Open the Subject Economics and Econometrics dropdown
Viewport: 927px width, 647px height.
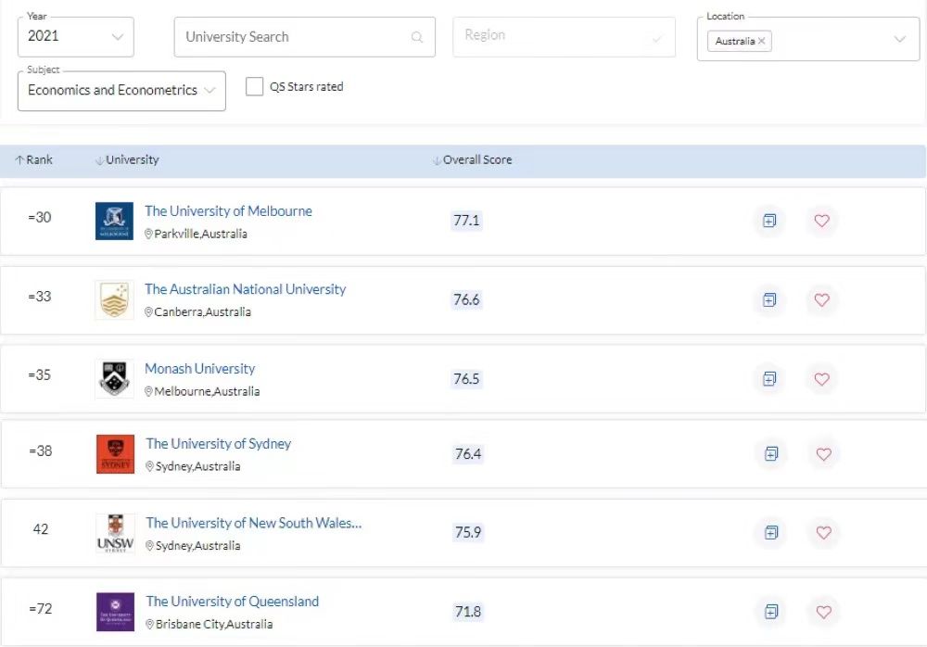(x=121, y=91)
